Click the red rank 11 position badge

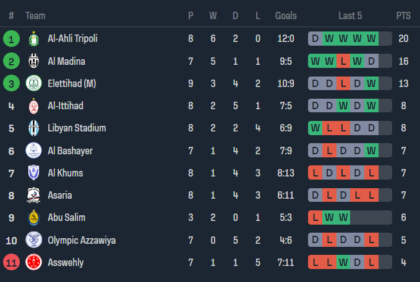11,262
